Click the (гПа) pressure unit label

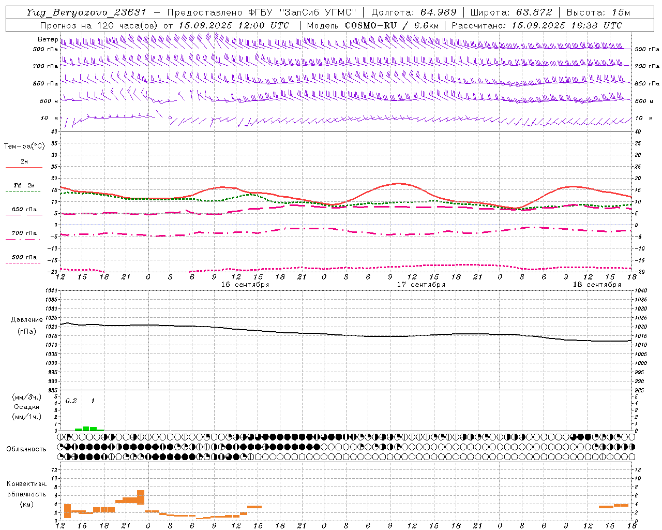point(27,332)
